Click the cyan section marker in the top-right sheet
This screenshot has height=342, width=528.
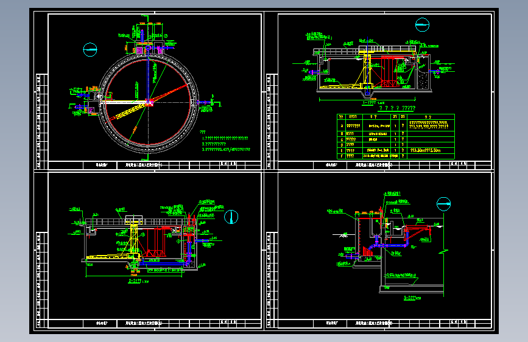[422, 24]
